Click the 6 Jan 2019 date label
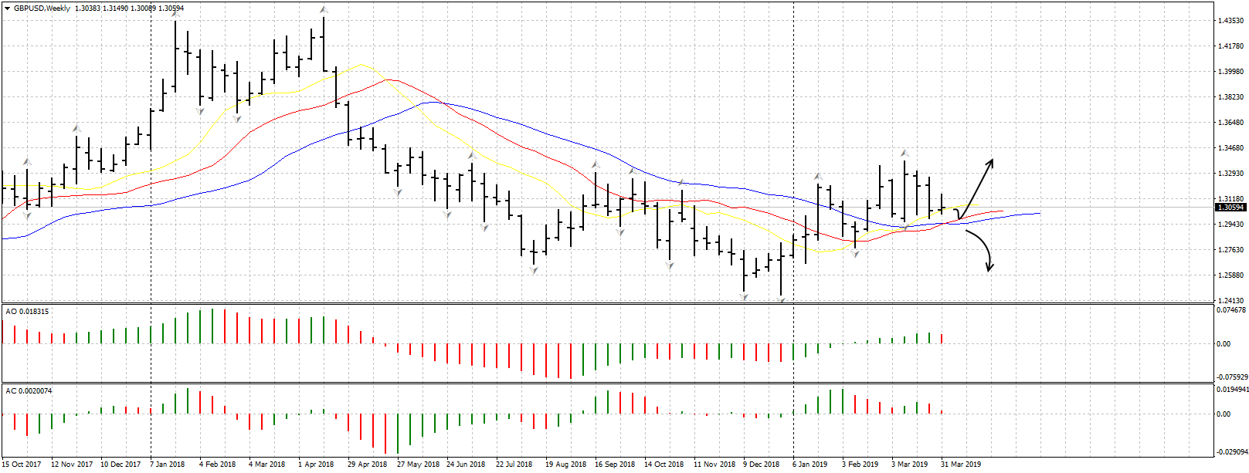The height and width of the screenshot is (473, 1249). (x=809, y=465)
